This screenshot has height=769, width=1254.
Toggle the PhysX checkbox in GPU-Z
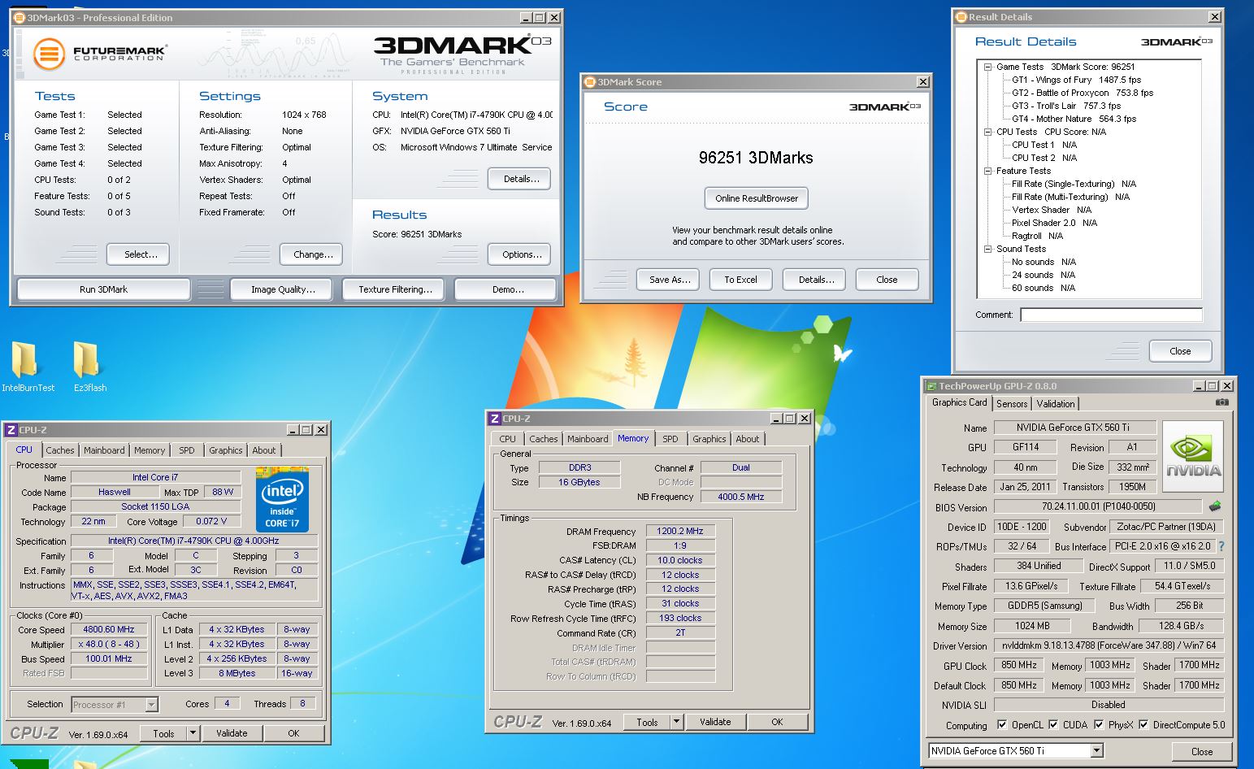click(x=1099, y=725)
